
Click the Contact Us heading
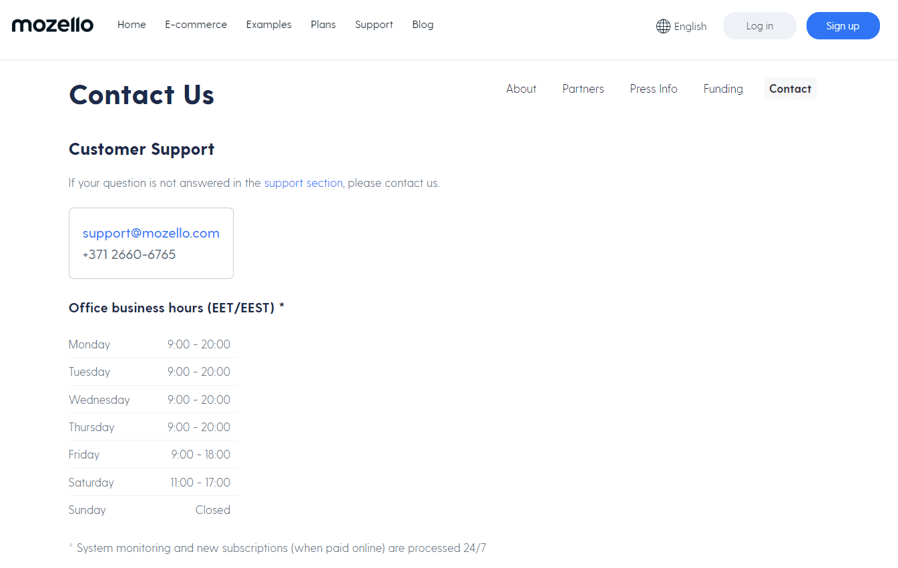tap(142, 95)
